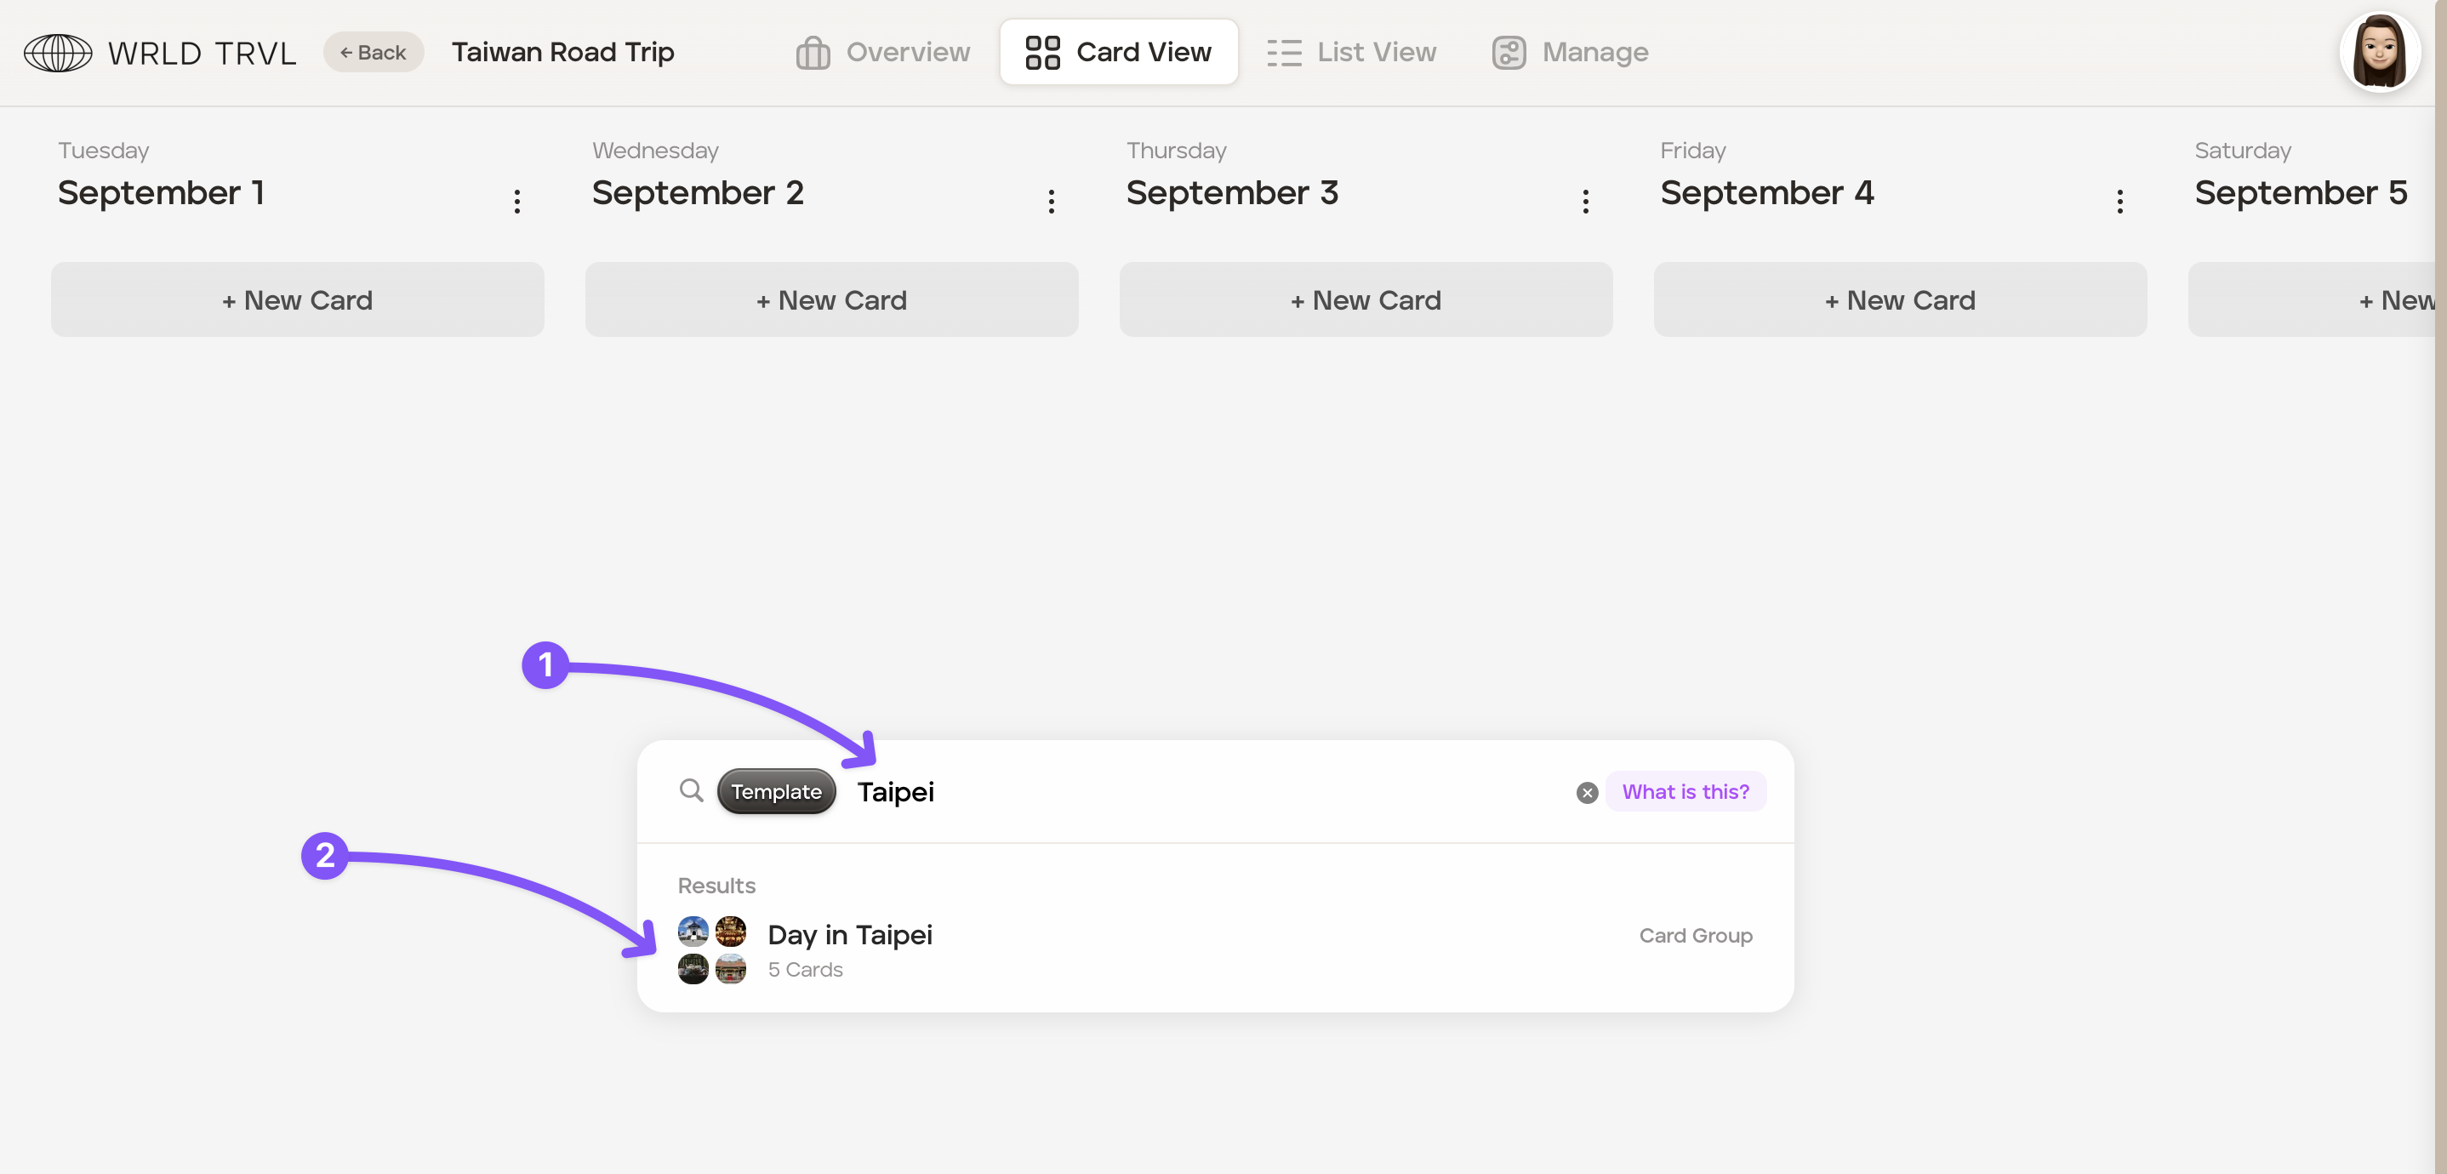
Task: Open options menu for September 3
Action: (x=1585, y=201)
